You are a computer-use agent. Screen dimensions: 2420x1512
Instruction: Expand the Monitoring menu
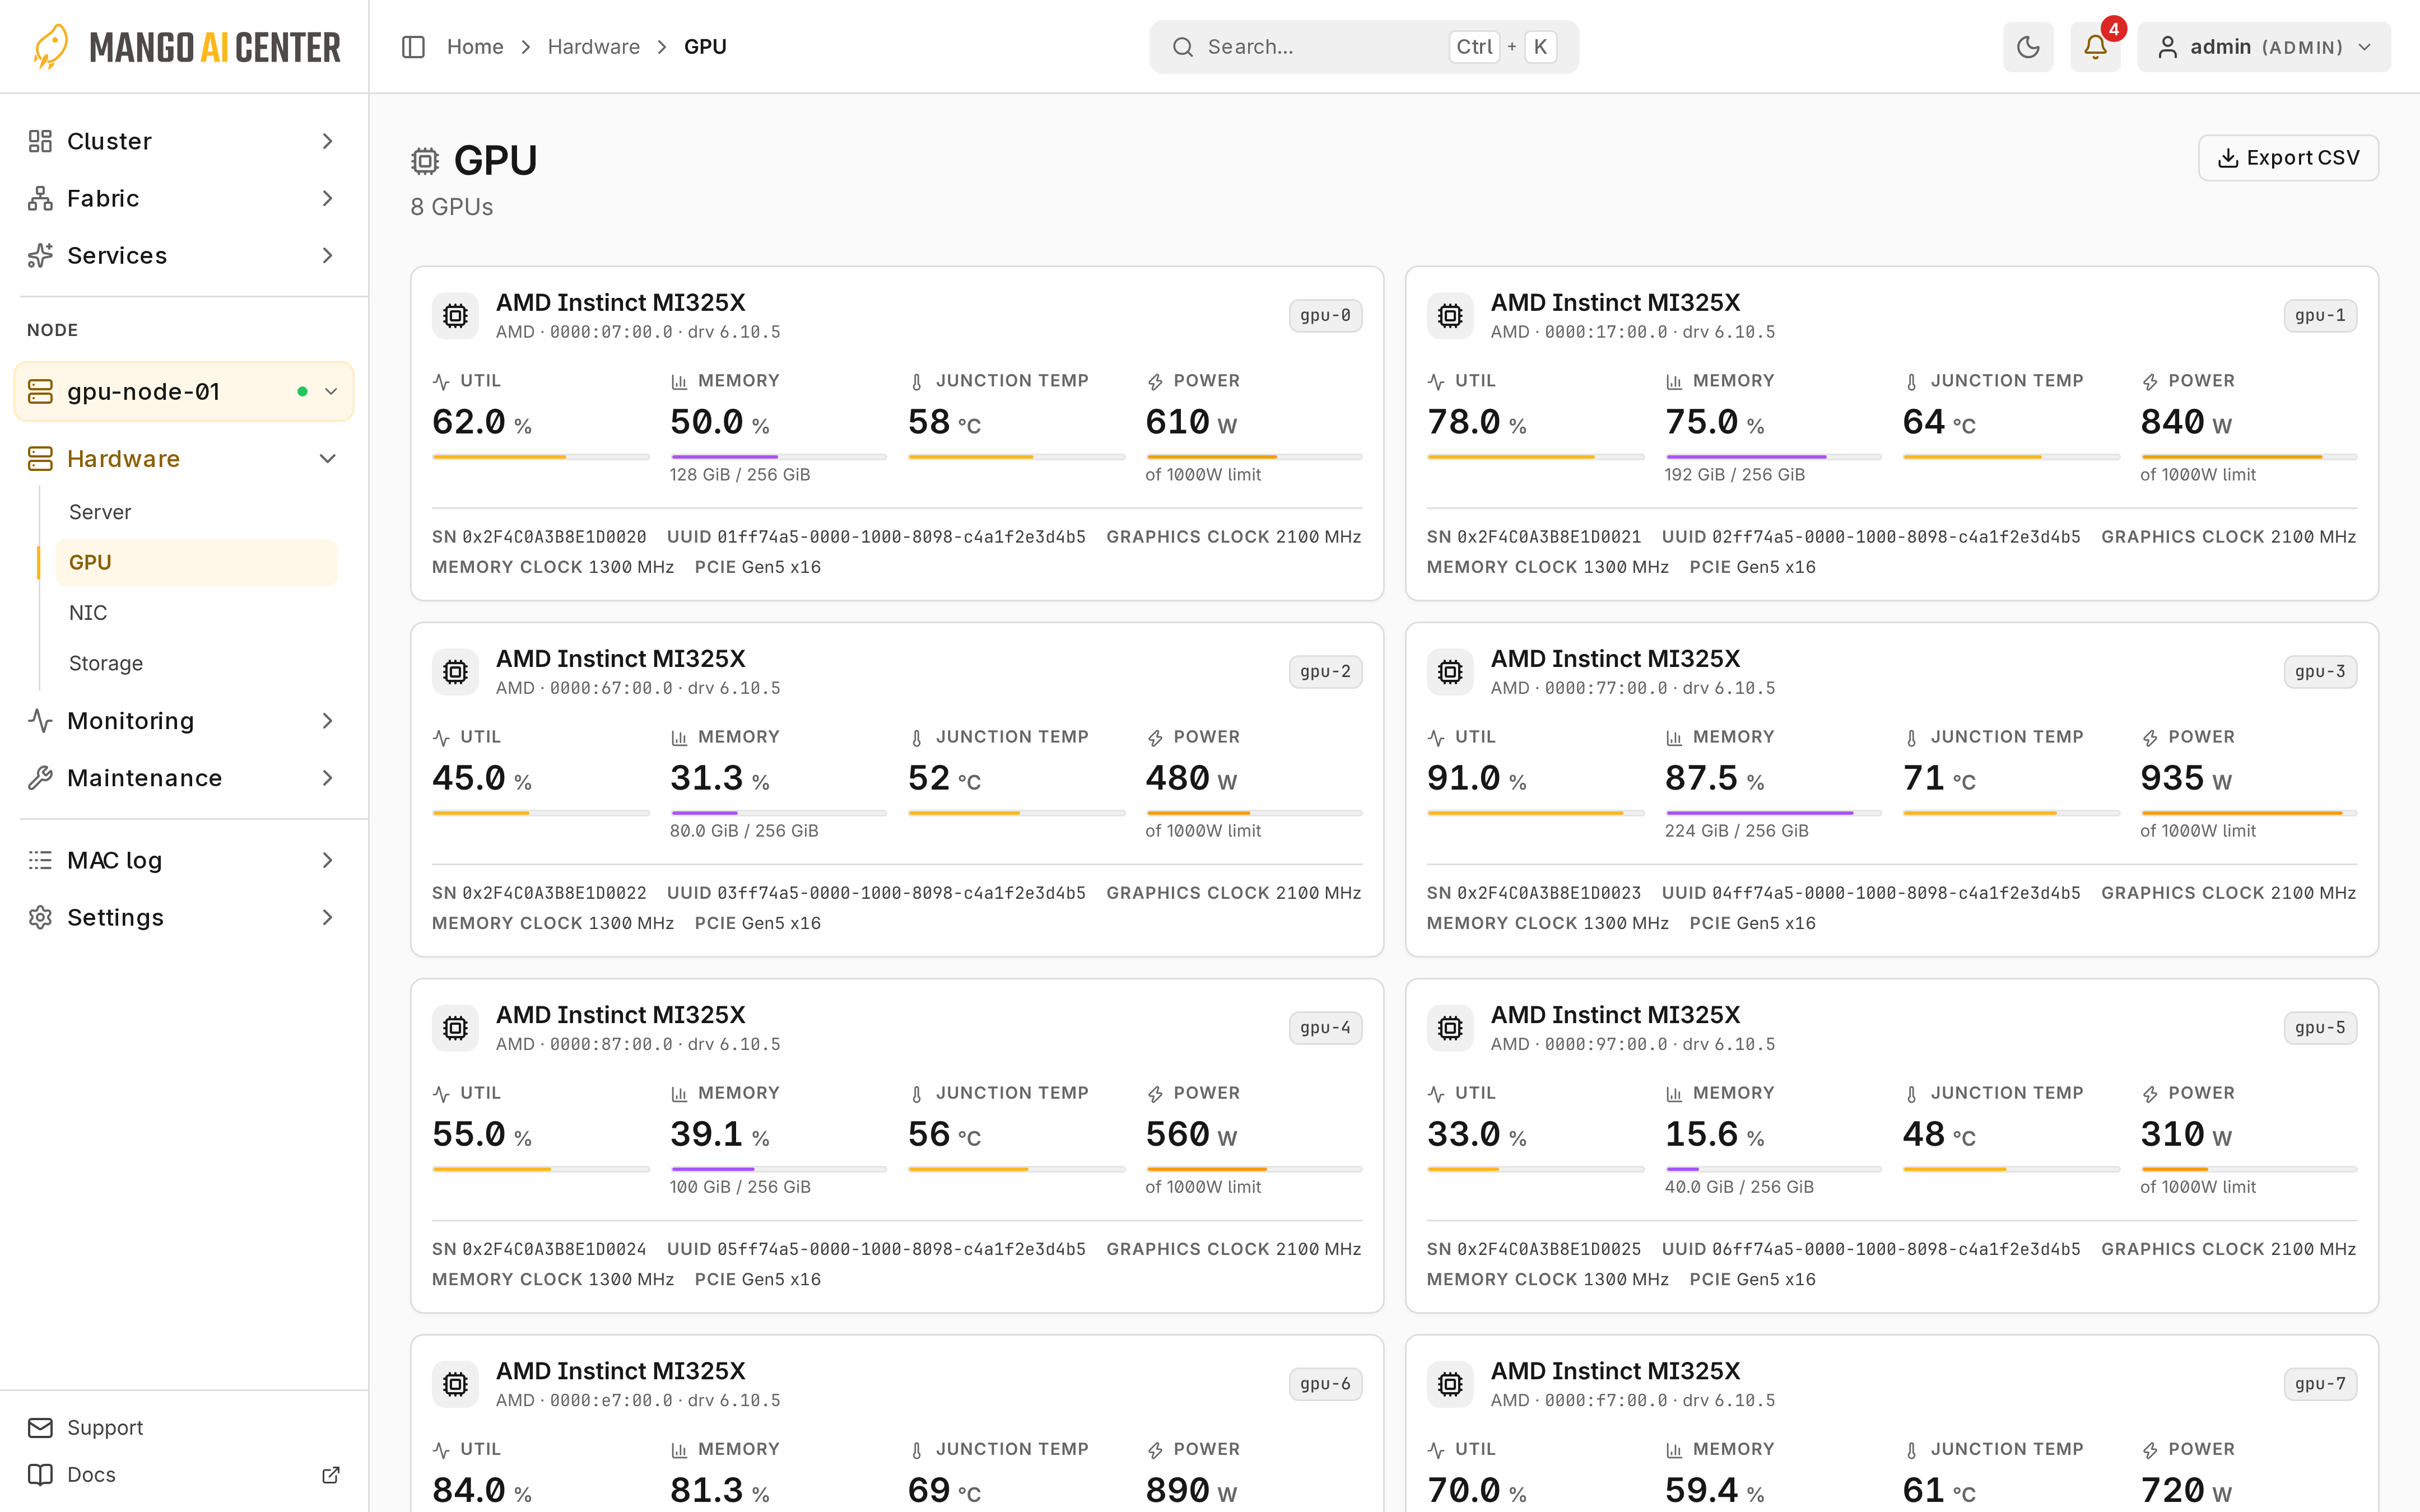point(184,721)
